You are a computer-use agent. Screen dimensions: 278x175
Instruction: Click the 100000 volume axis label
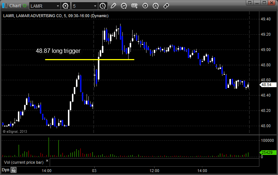[x=267, y=140]
